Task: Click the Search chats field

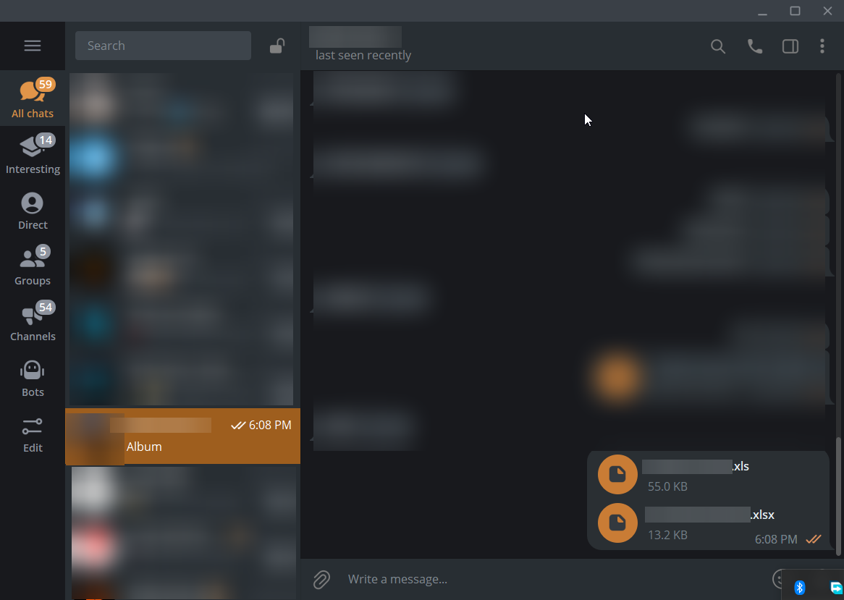Action: [x=163, y=46]
